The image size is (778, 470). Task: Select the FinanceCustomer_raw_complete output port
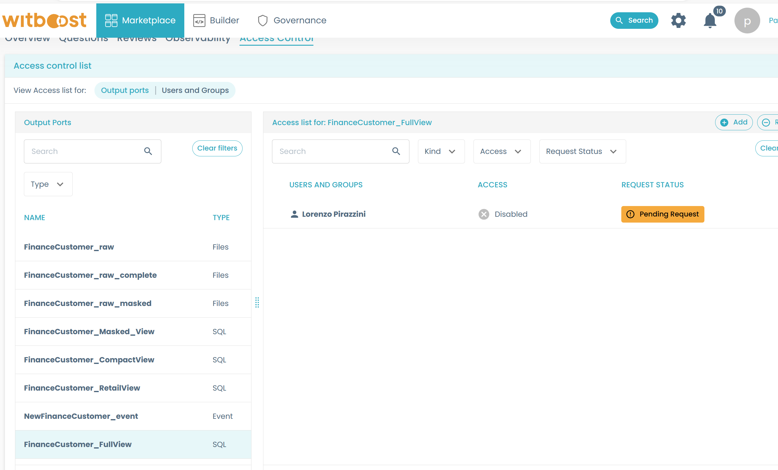133,275
